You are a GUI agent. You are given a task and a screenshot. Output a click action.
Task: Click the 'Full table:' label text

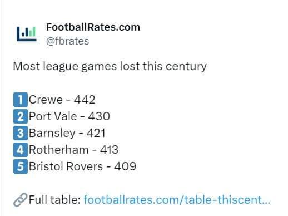pyautogui.click(x=54, y=200)
